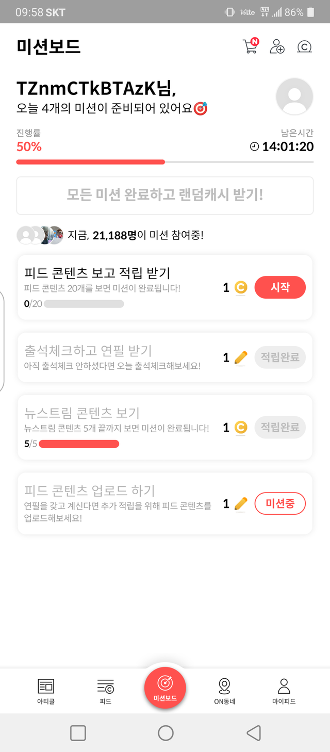
Task: Tap the participant avatars cluster
Action: pyautogui.click(x=40, y=235)
